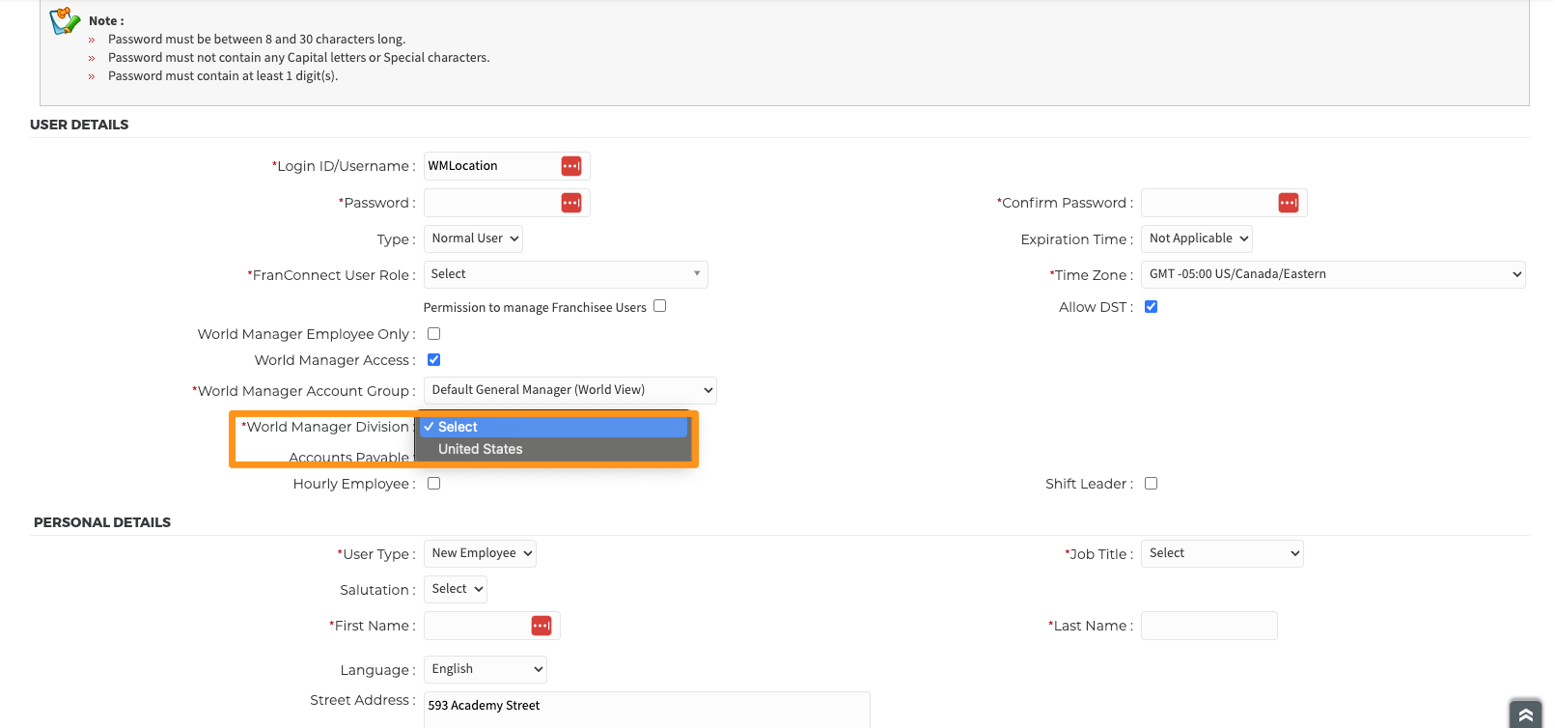
Task: Choose United States in division list
Action: (554, 449)
